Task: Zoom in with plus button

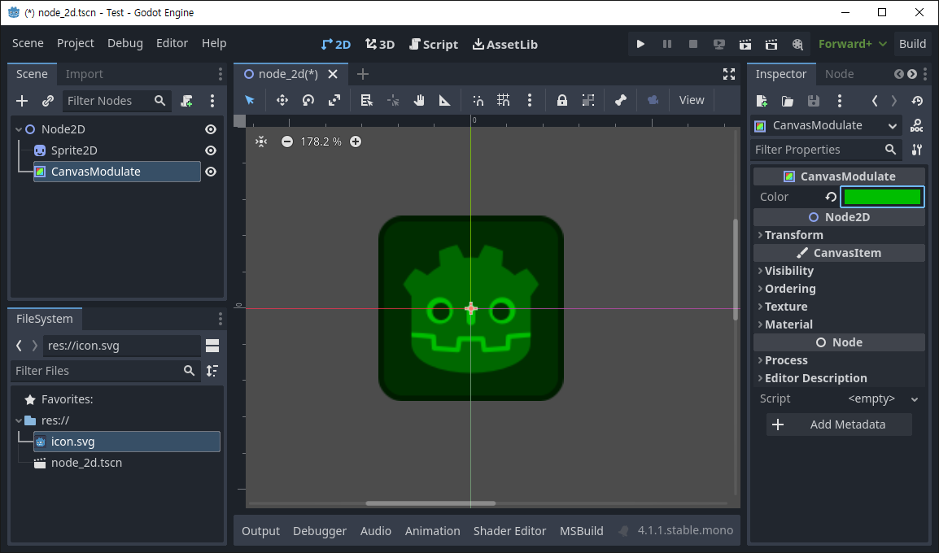Action: (x=356, y=142)
